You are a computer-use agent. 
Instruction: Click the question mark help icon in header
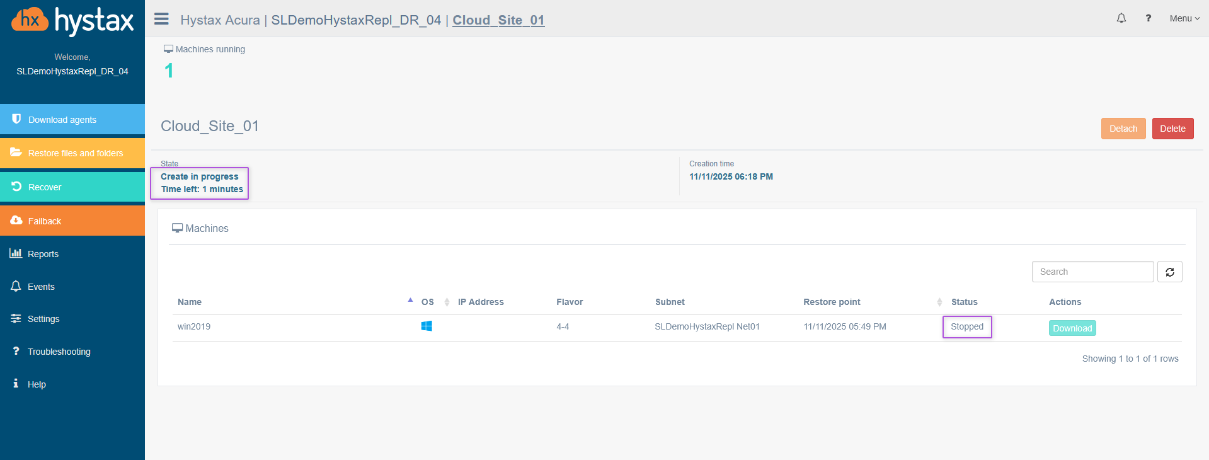click(x=1148, y=18)
